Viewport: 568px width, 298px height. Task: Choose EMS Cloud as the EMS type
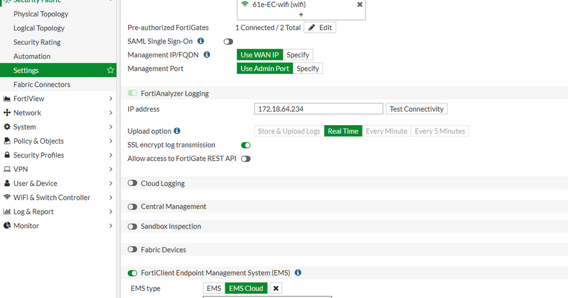246,288
